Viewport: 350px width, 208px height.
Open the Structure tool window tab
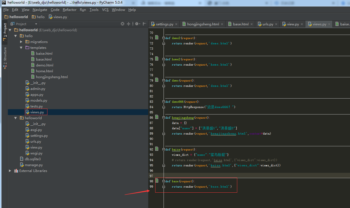[x=5, y=58]
